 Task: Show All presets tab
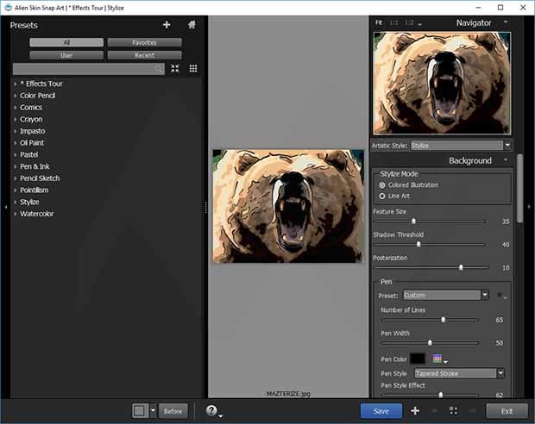[x=66, y=42]
